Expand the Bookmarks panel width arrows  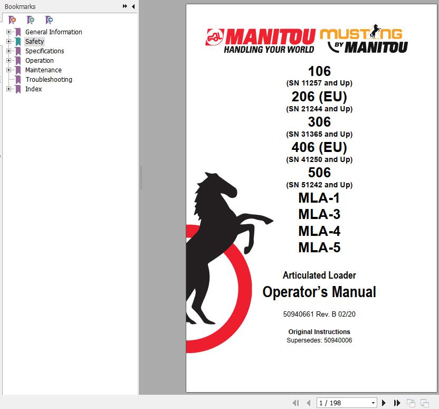[125, 6]
